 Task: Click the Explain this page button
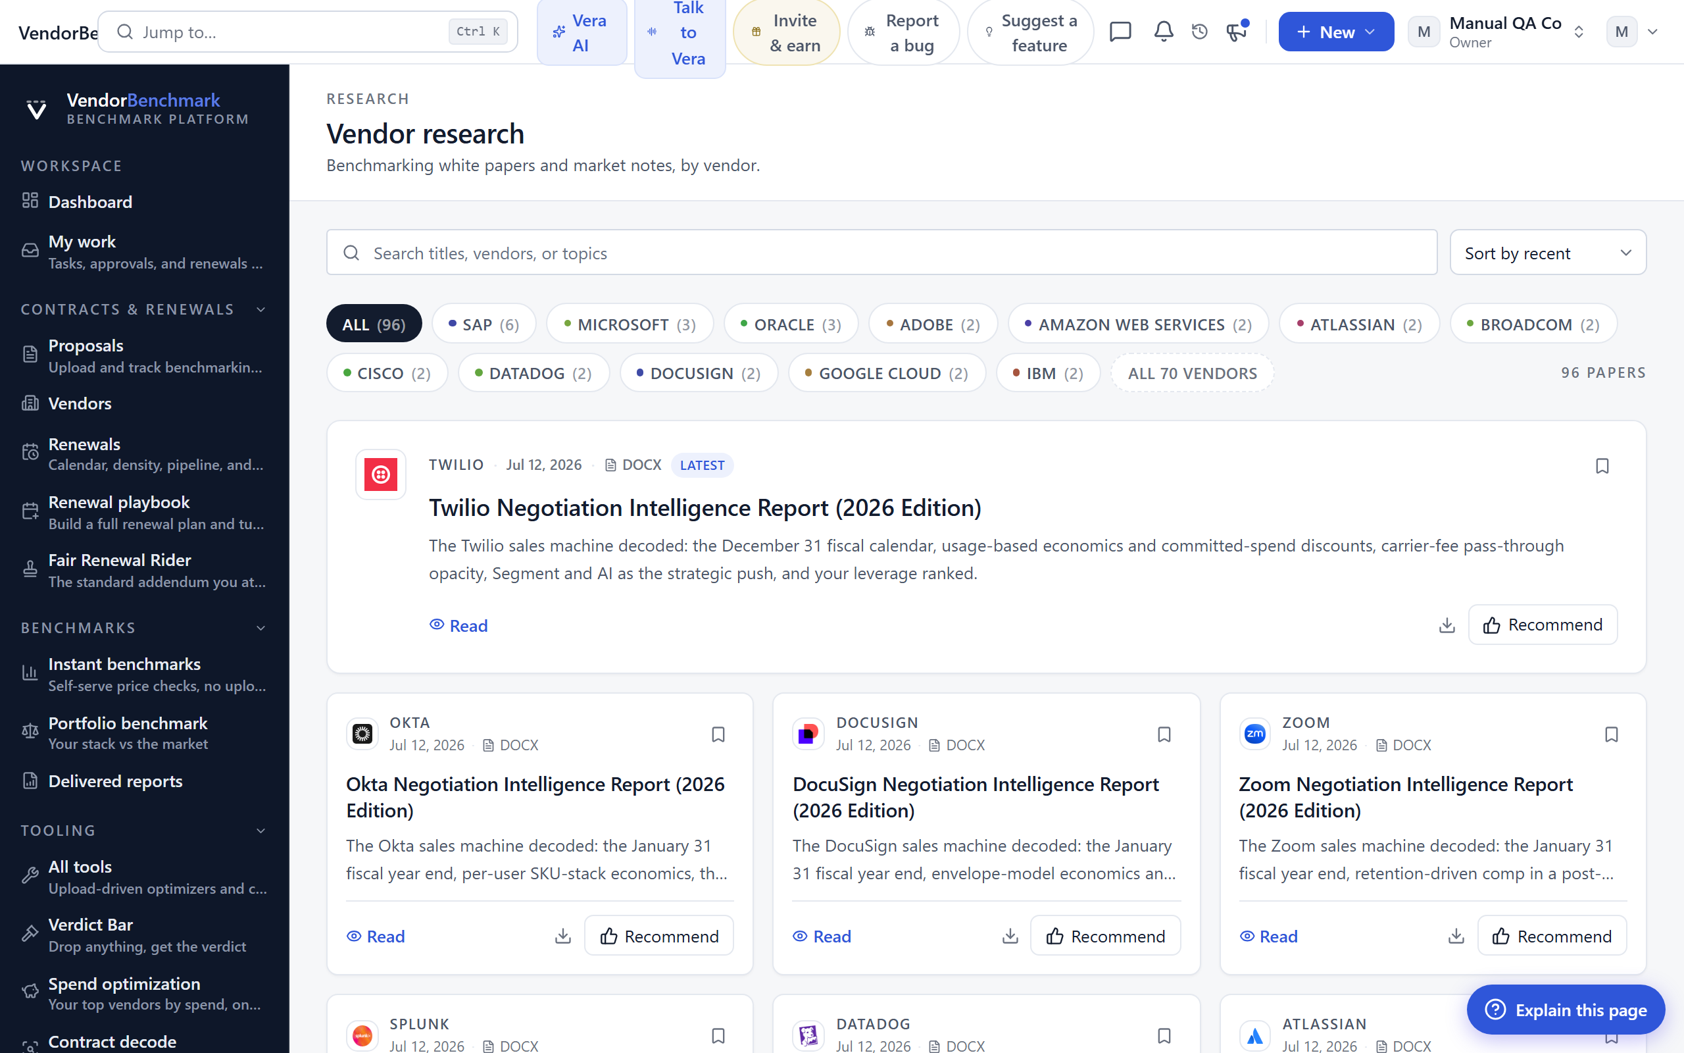[1566, 1010]
